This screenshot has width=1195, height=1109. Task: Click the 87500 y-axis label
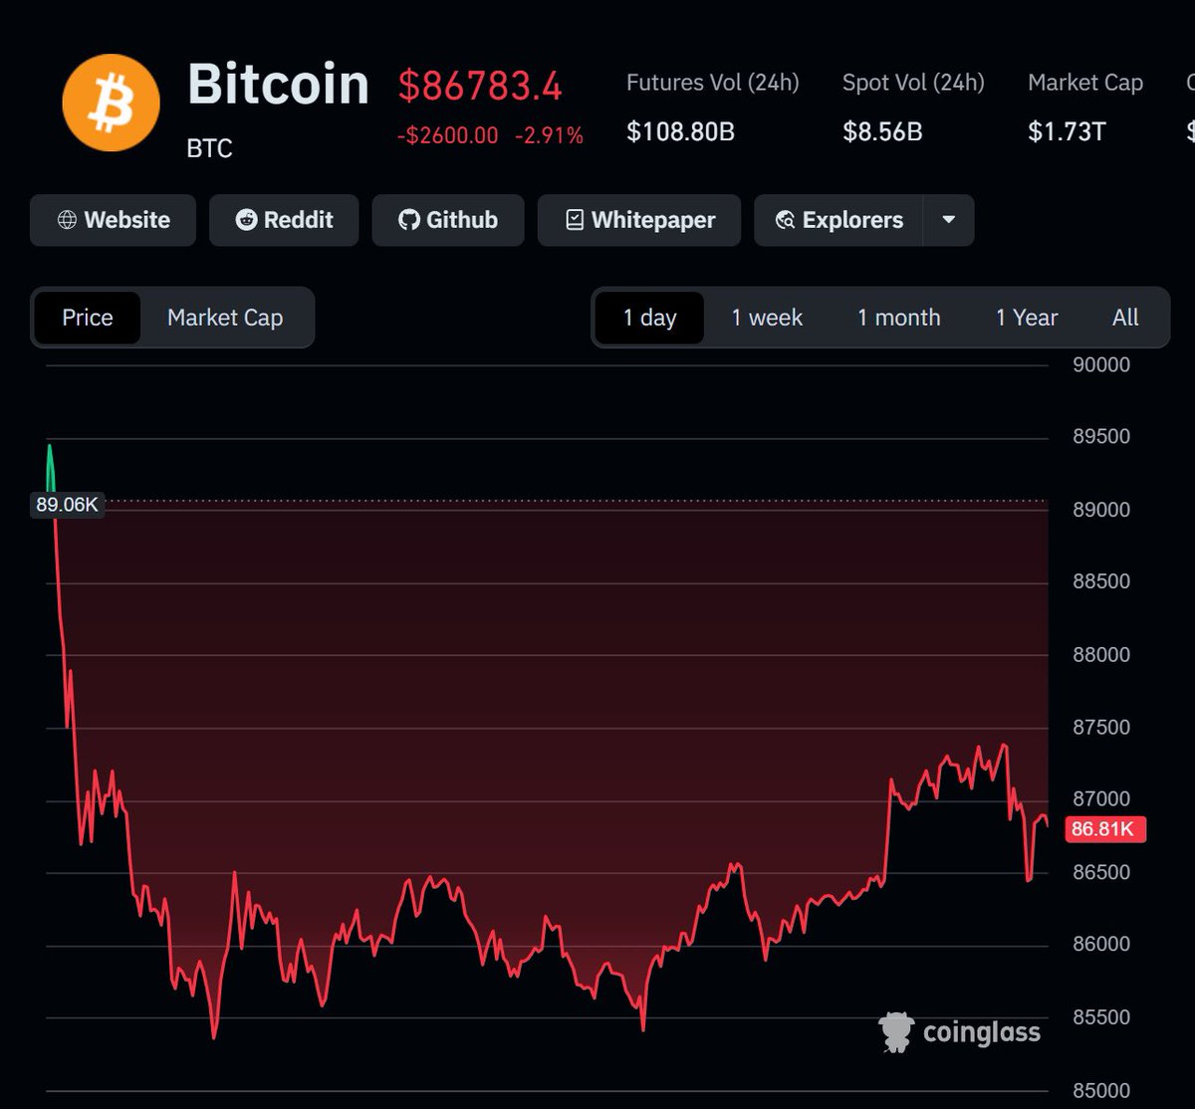tap(1100, 728)
